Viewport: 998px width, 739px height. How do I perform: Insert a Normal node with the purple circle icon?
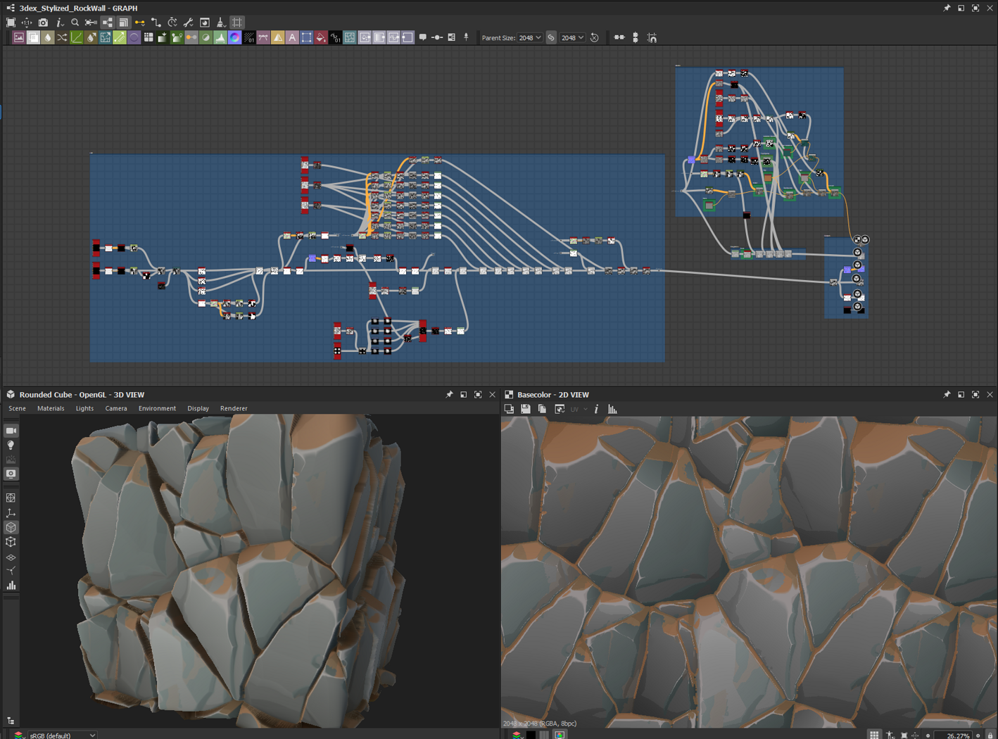(234, 38)
